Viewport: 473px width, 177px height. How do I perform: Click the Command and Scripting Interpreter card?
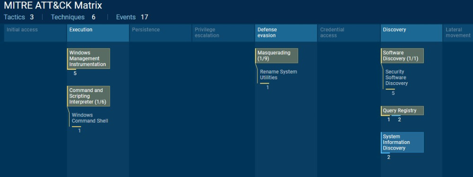coord(88,96)
